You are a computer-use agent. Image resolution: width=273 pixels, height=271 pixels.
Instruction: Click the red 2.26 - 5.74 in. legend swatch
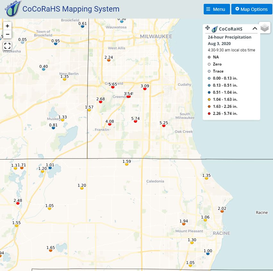pyautogui.click(x=209, y=113)
